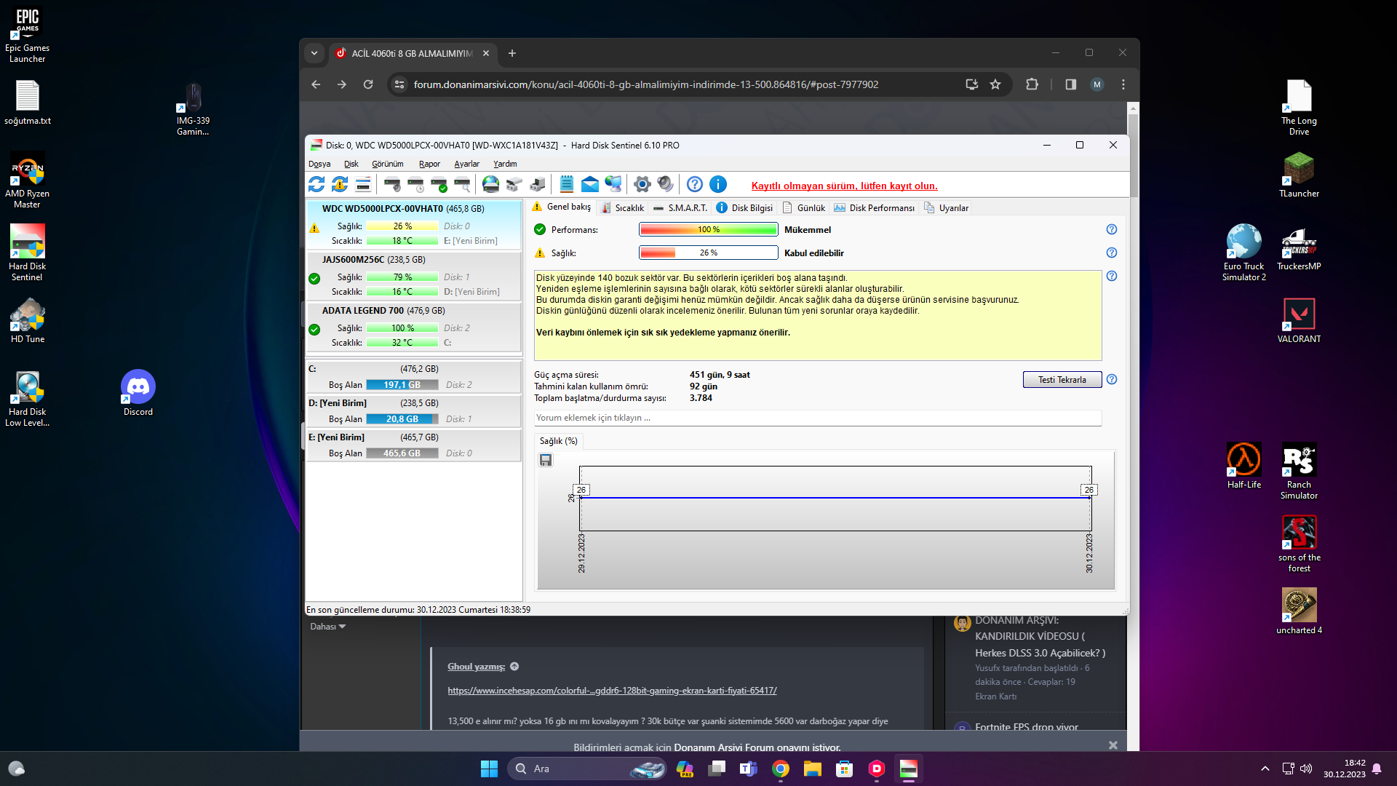
Task: Open the Chrome extensions puzzle icon
Action: [1032, 84]
